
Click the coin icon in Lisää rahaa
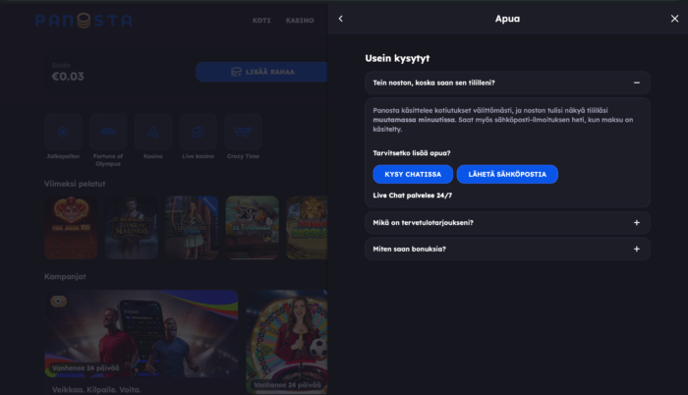[x=236, y=72]
